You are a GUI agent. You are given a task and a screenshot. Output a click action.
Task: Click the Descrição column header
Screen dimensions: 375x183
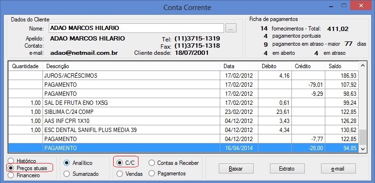click(131, 66)
